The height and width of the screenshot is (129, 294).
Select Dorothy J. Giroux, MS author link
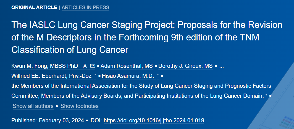click(x=185, y=66)
